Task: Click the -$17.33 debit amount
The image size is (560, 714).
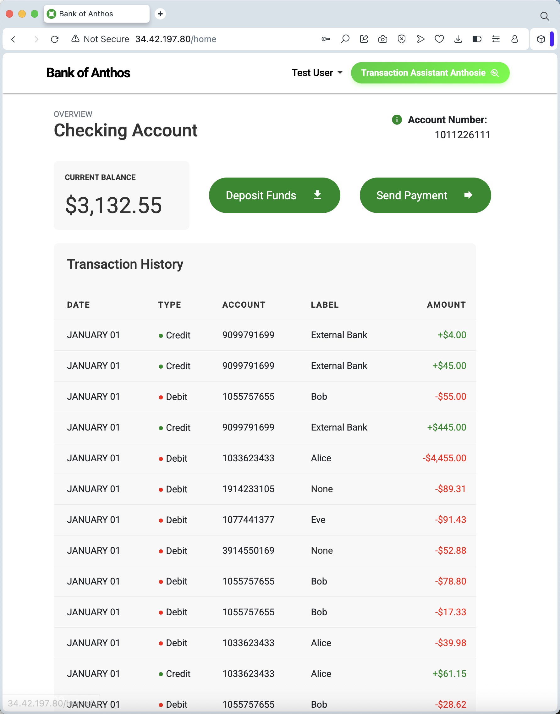Action: click(x=451, y=612)
